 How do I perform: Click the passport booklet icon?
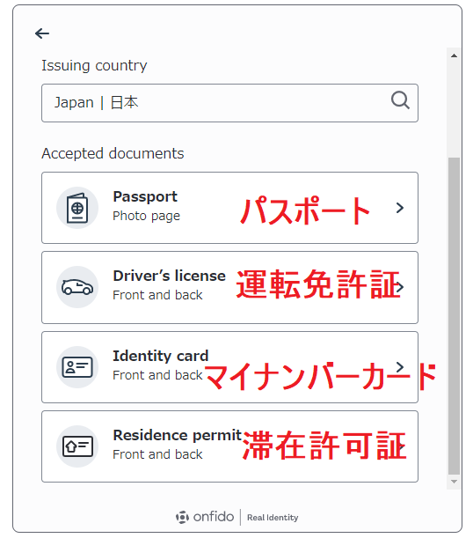(x=77, y=208)
